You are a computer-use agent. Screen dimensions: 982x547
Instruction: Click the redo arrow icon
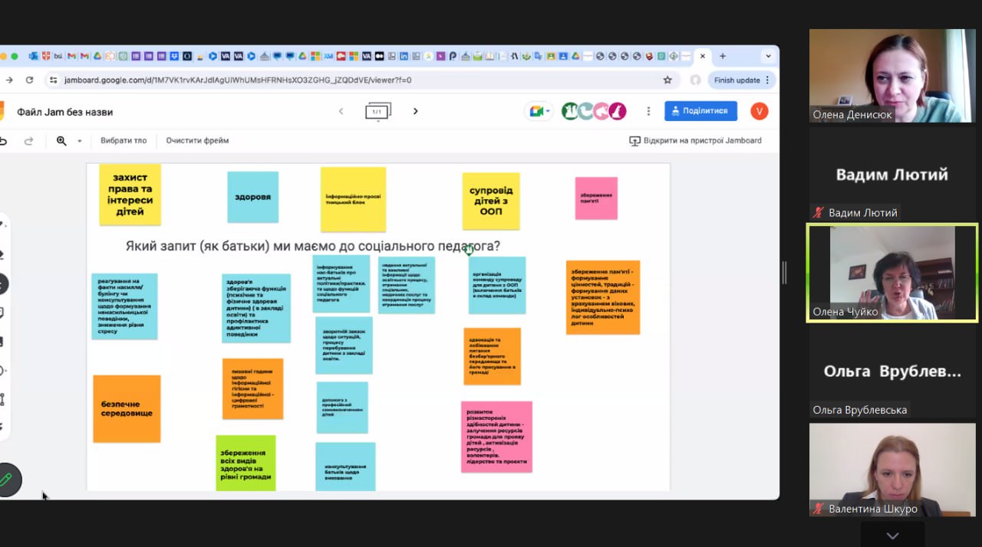click(x=29, y=141)
